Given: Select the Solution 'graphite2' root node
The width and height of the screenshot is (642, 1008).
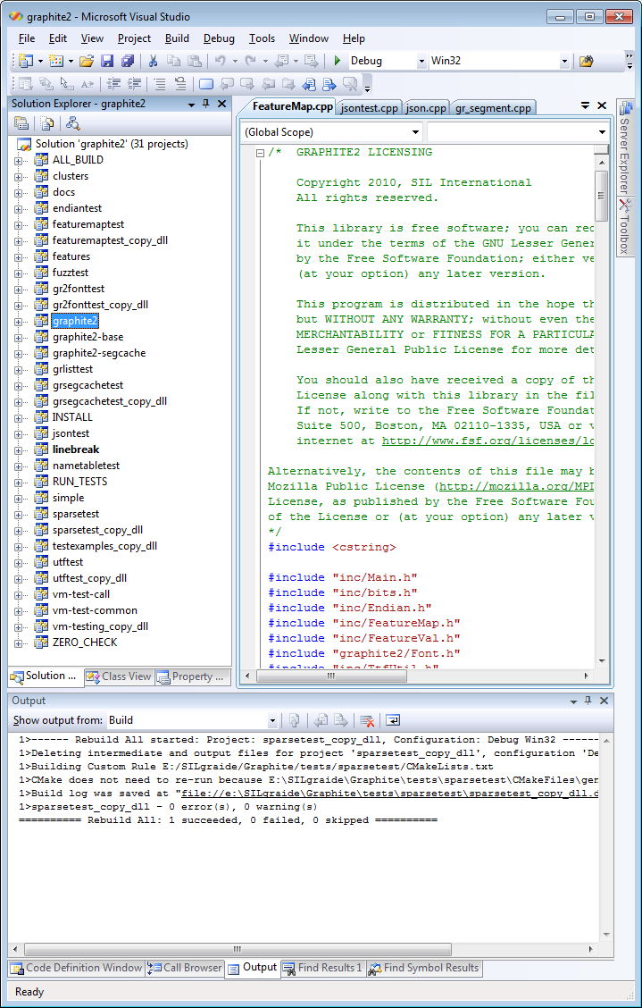Looking at the screenshot, I should coord(112,144).
